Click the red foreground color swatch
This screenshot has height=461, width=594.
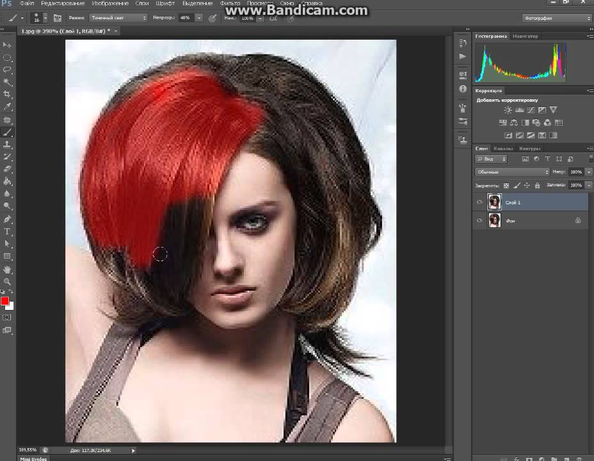click(x=4, y=301)
